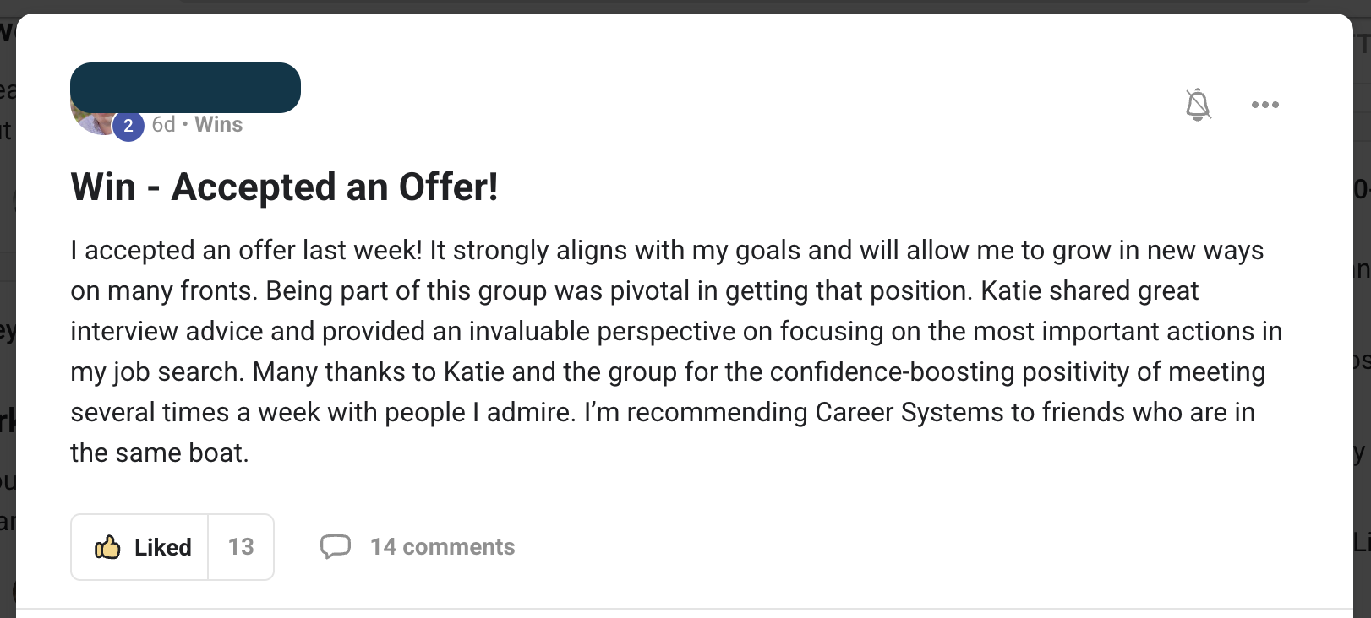The image size is (1371, 618).
Task: View the 13 likes count
Action: [241, 547]
